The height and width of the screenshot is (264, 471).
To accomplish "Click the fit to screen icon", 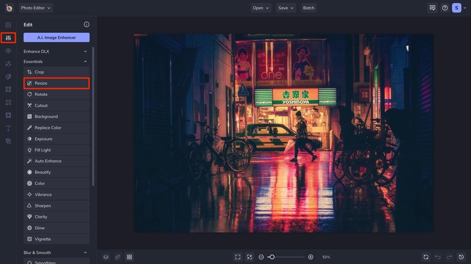I will (238, 257).
